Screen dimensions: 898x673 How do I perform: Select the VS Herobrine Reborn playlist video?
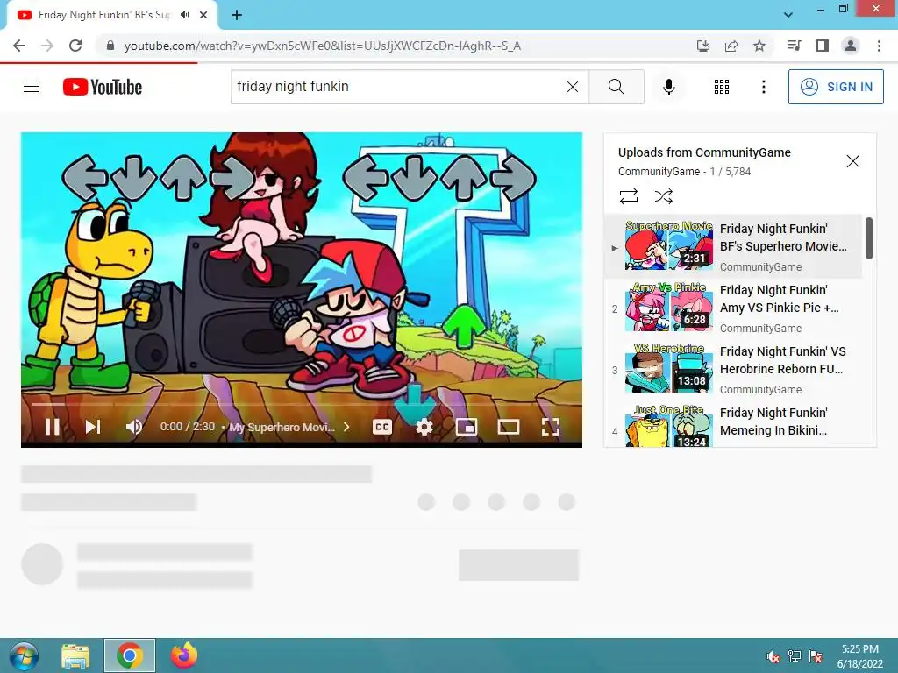735,370
